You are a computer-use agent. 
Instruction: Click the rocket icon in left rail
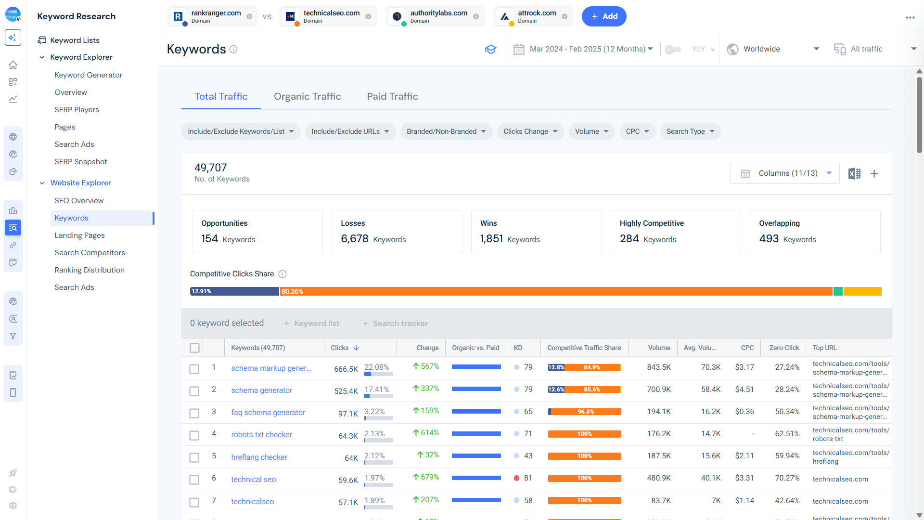point(13,473)
